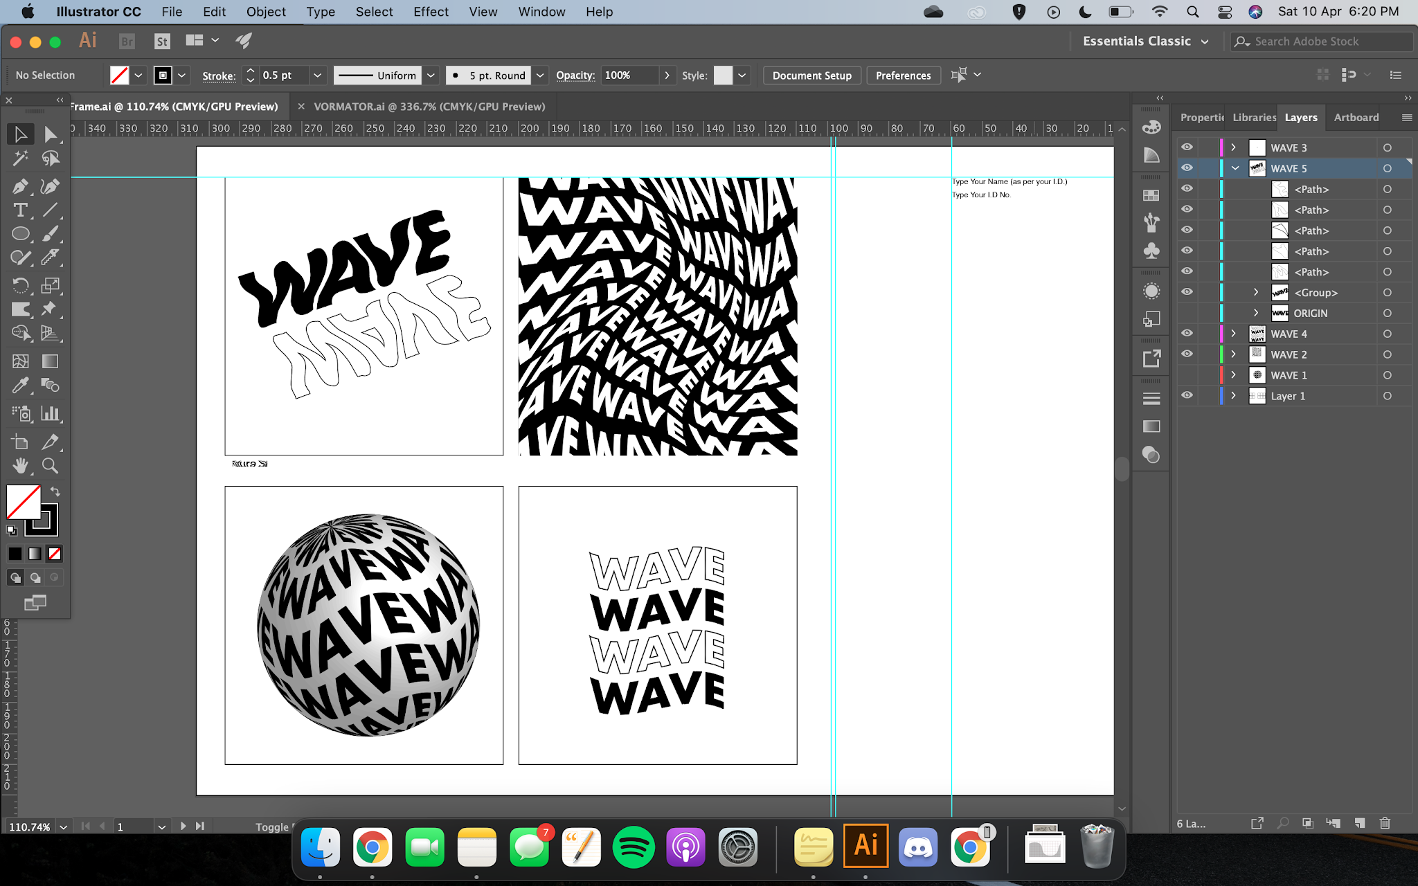Expand the WAVE 4 layer
Viewport: 1418px width, 886px height.
click(x=1233, y=334)
